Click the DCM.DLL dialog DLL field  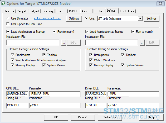17,106
